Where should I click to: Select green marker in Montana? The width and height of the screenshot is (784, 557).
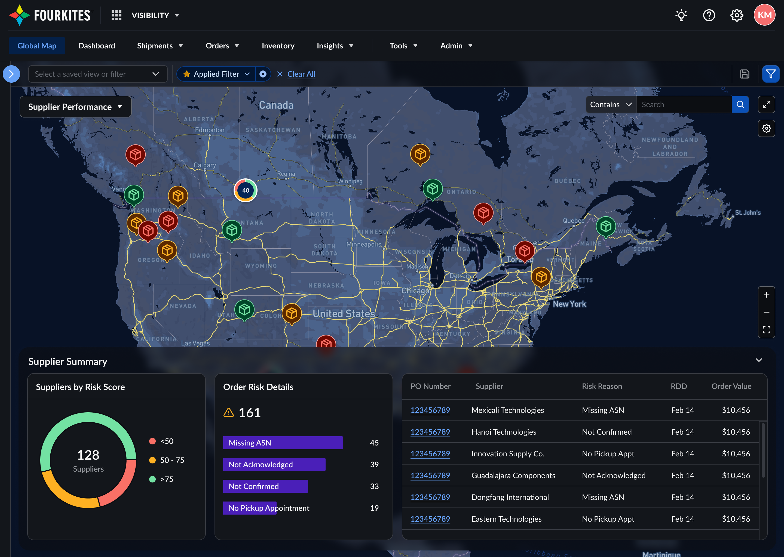[232, 230]
